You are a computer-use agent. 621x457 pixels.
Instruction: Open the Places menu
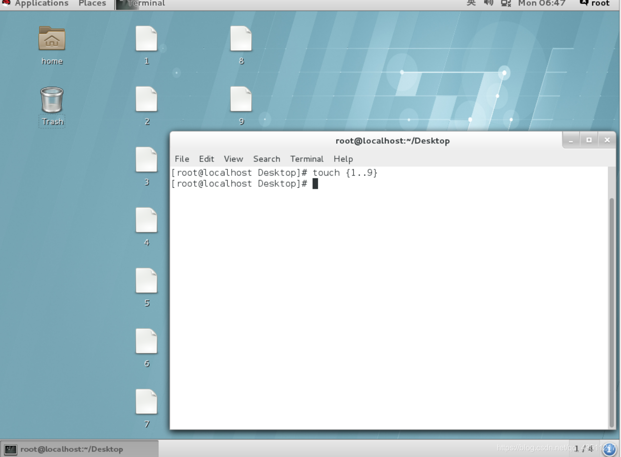(92, 3)
